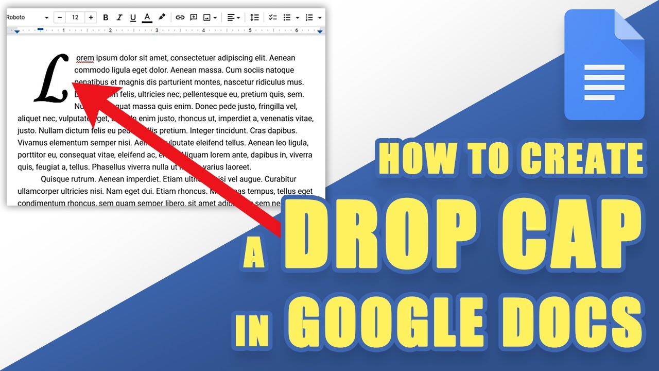The width and height of the screenshot is (659, 371).
Task: Expand bulleted list options arrow
Action: pos(298,18)
